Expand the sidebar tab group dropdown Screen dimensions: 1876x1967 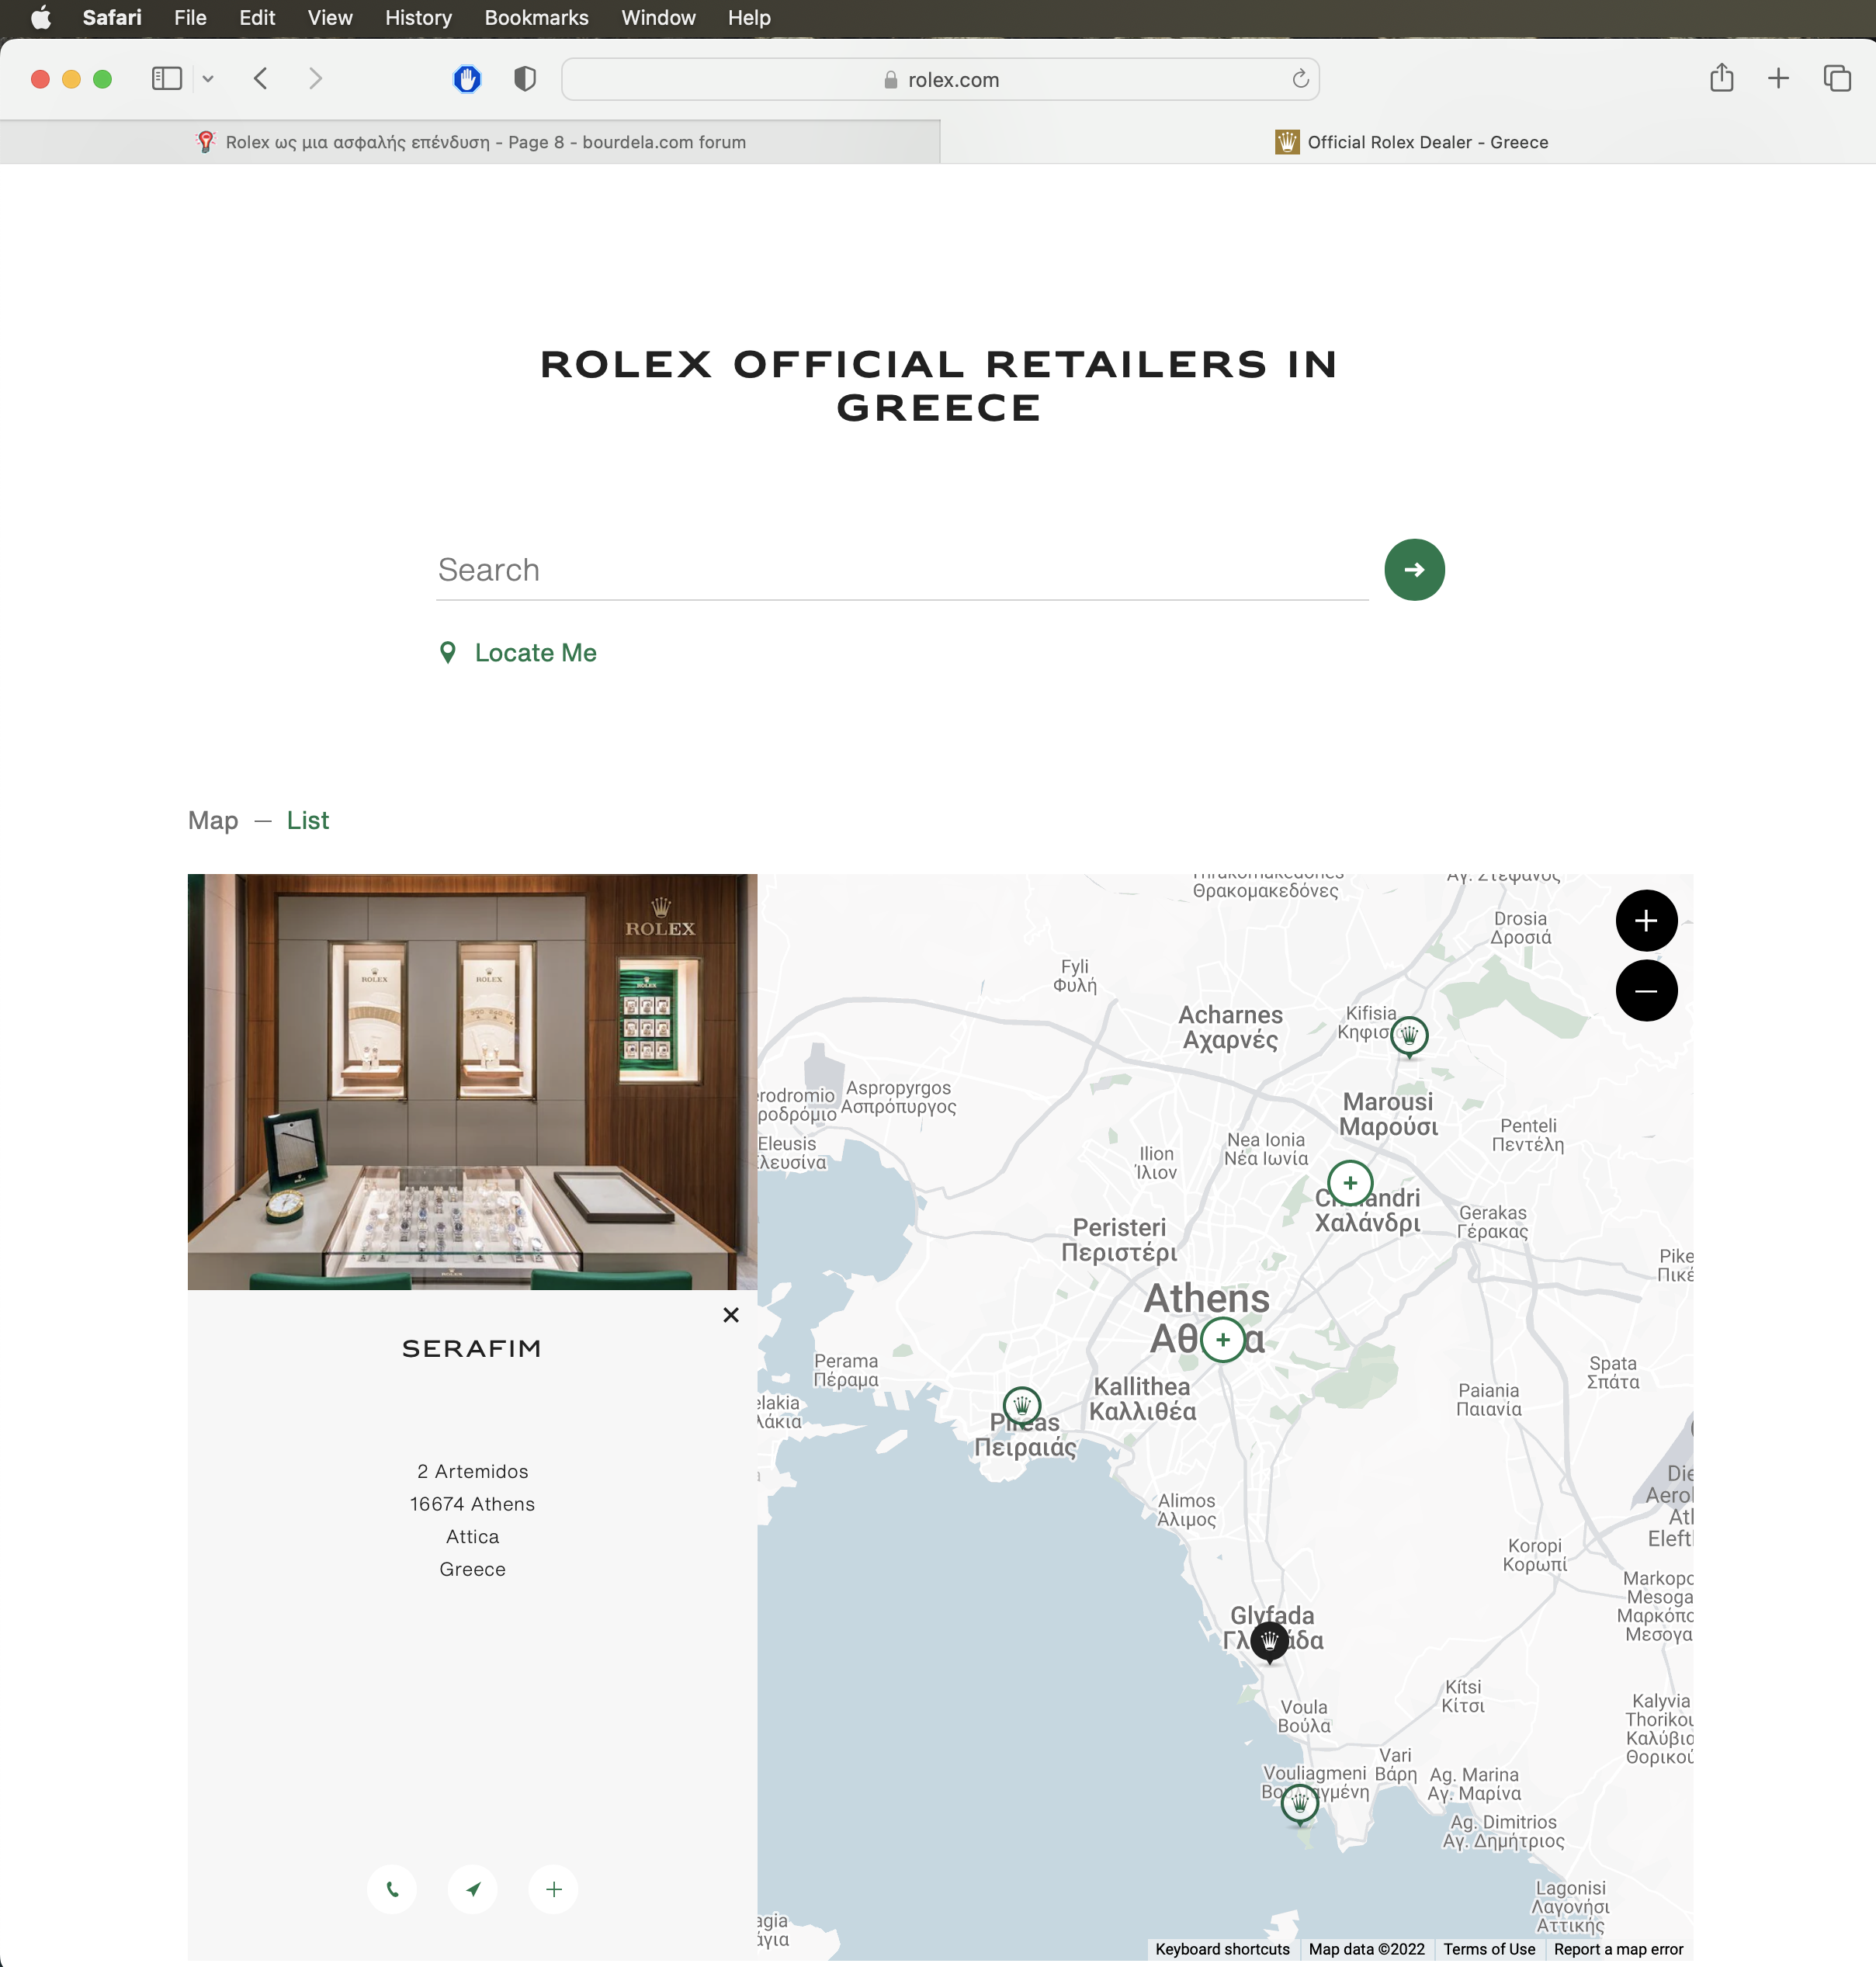pyautogui.click(x=208, y=79)
